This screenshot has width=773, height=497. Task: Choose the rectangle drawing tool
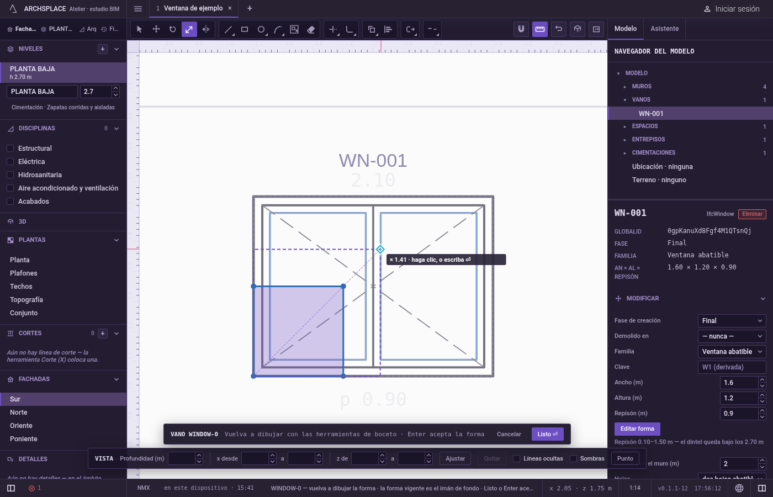coord(245,29)
